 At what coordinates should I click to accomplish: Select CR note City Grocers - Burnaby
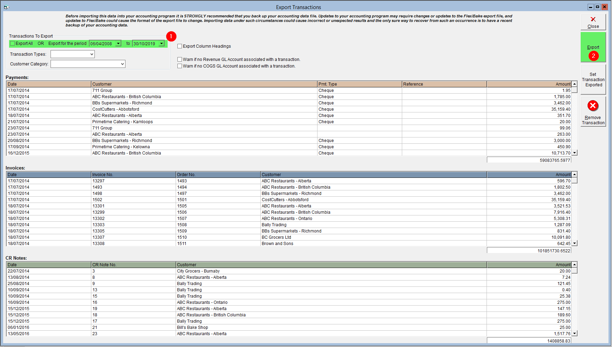(x=289, y=271)
